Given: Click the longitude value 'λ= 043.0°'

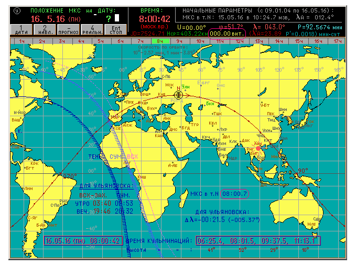Looking at the screenshot, I should click(x=269, y=27).
